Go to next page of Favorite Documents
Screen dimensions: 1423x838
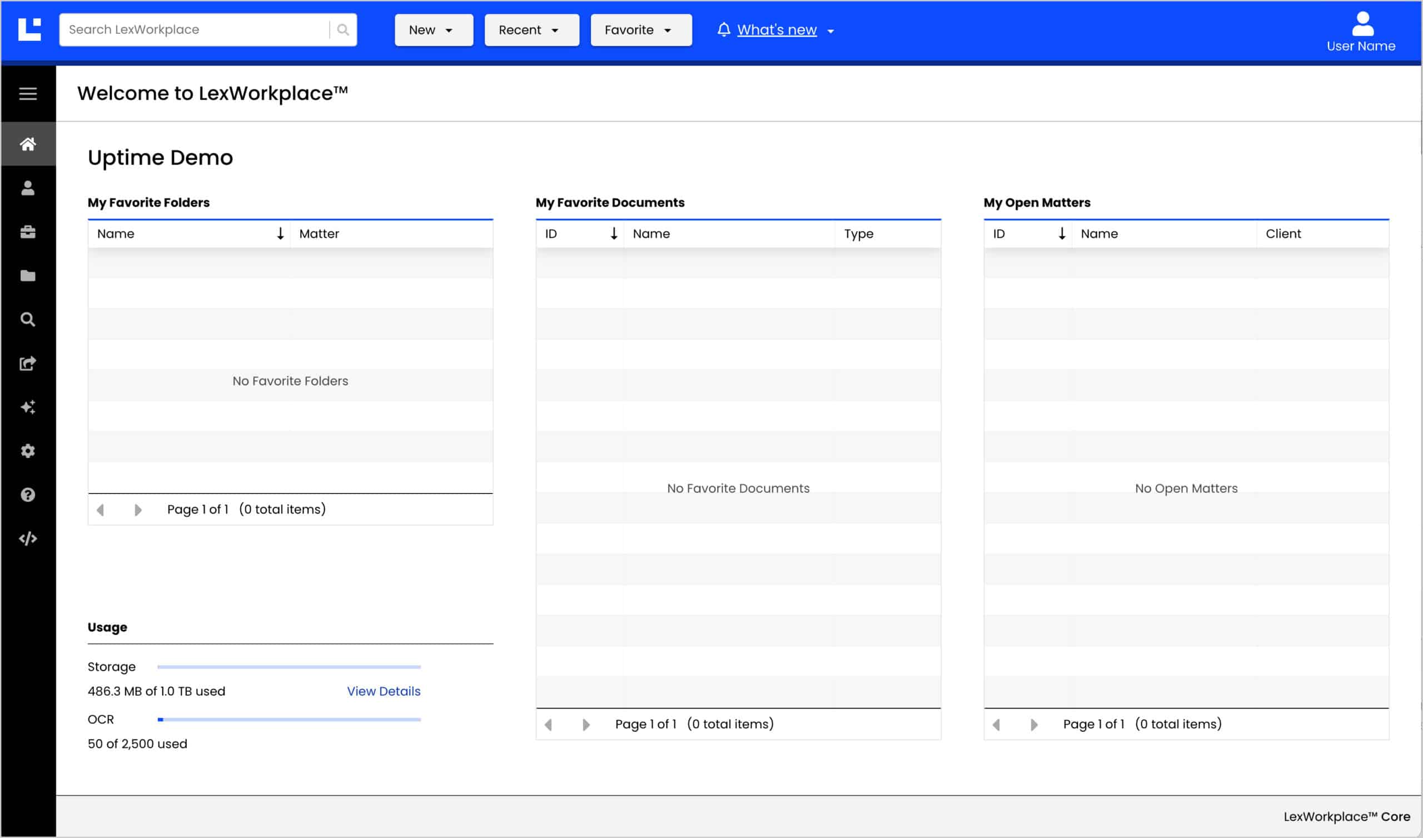[x=585, y=725]
